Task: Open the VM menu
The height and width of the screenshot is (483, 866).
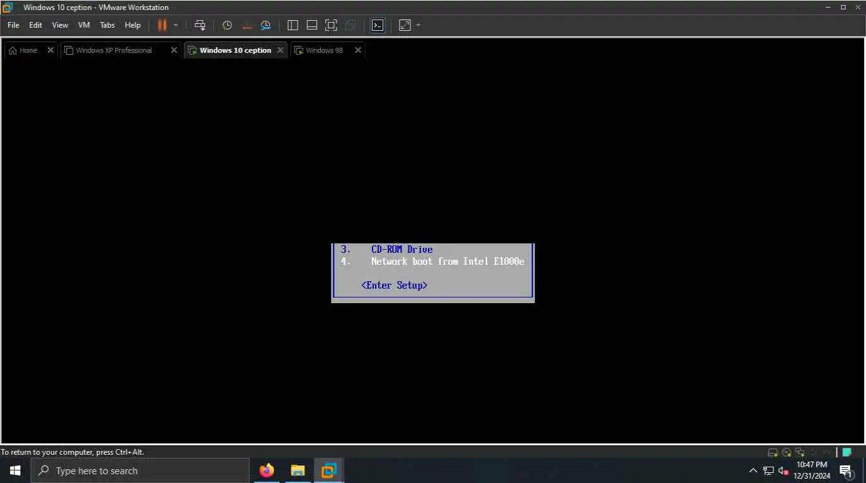Action: tap(84, 25)
